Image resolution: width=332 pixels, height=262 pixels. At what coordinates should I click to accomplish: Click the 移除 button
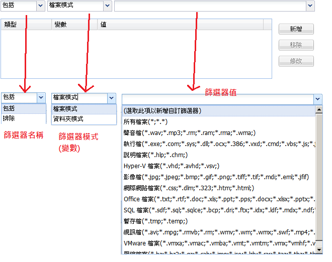tap(296, 45)
